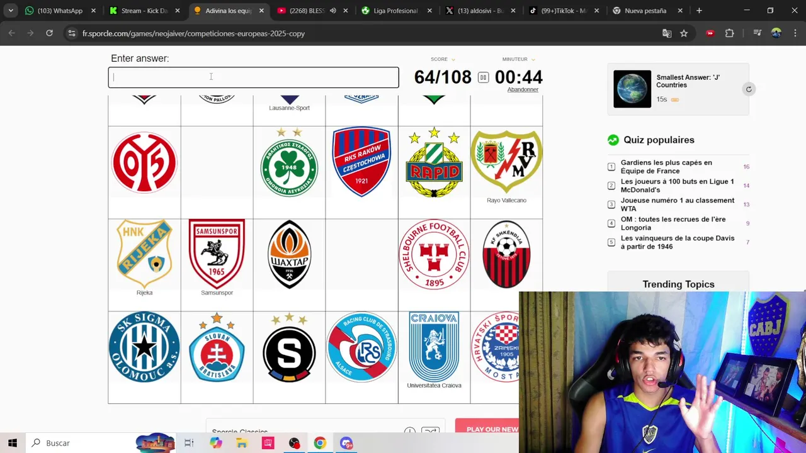
Task: Click the Shelbourne Football Club crest
Action: coord(434,254)
